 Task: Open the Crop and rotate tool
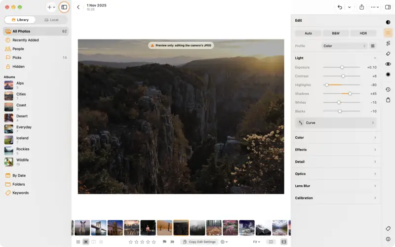pos(388,43)
